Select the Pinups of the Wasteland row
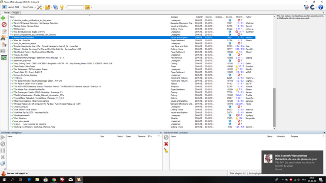Image resolution: width=326 pixels, height=183 pixels. pos(132,38)
